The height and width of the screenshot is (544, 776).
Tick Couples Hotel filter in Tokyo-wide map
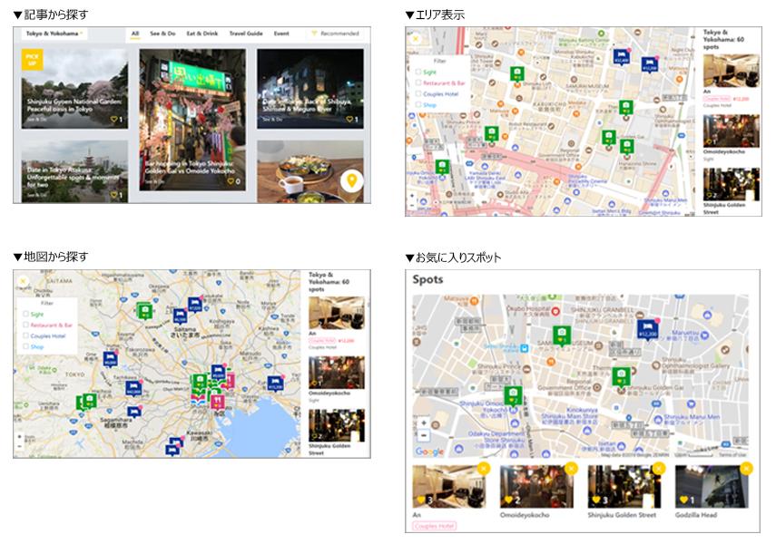(x=26, y=335)
